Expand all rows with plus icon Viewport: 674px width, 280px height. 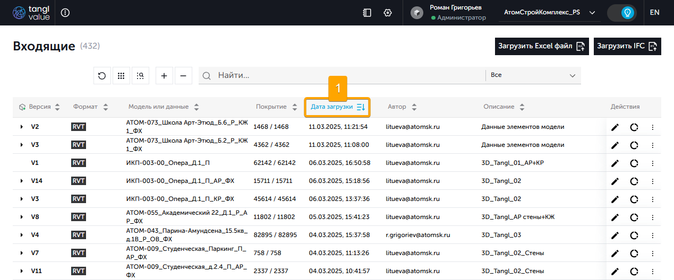pyautogui.click(x=164, y=76)
